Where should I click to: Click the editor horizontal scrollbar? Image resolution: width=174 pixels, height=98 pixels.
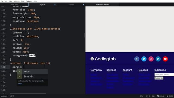coord(28,93)
